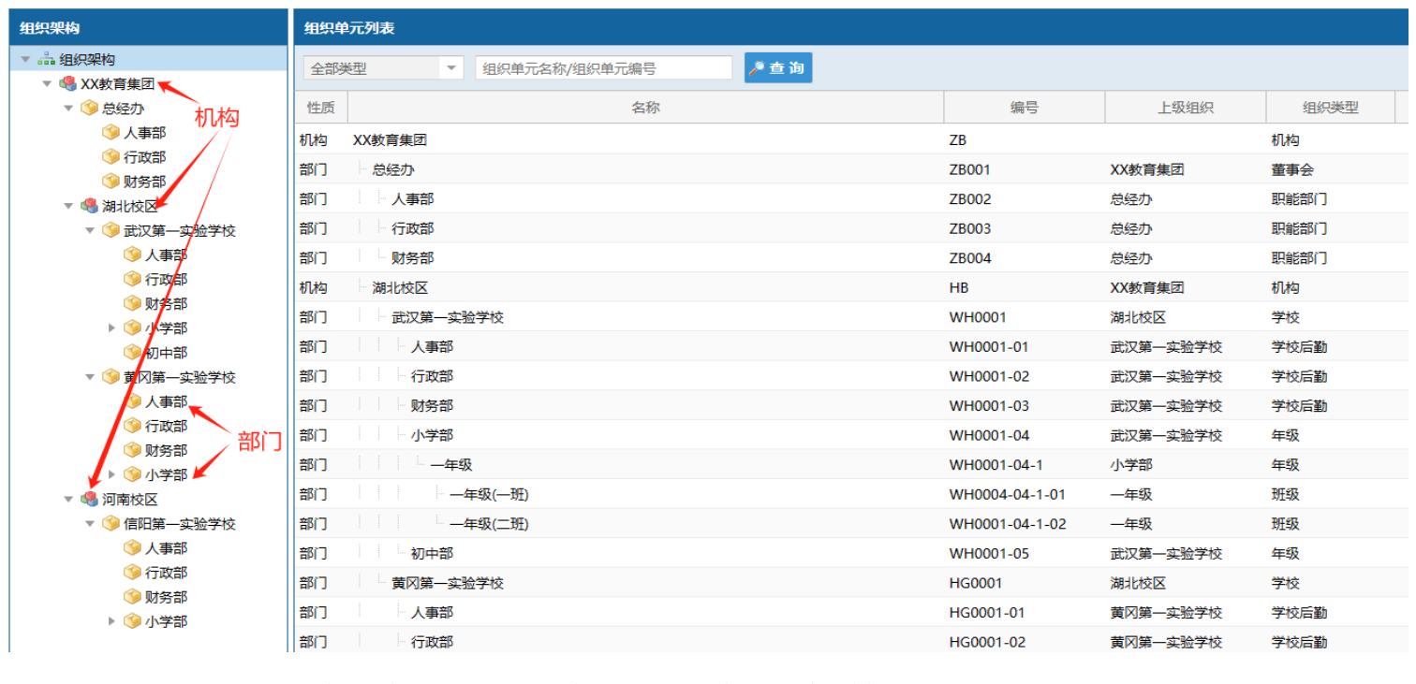Image resolution: width=1416 pixels, height=684 pixels.
Task: Click the cube icon beside 黄冈第一实验学校
Action: pos(111,377)
